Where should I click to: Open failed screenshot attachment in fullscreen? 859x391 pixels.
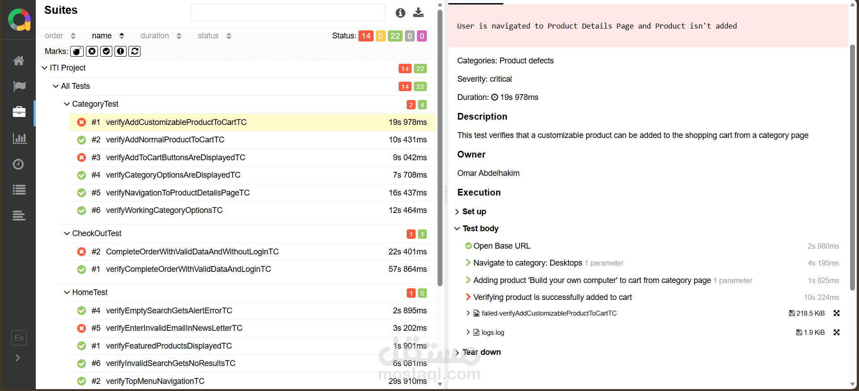point(836,313)
